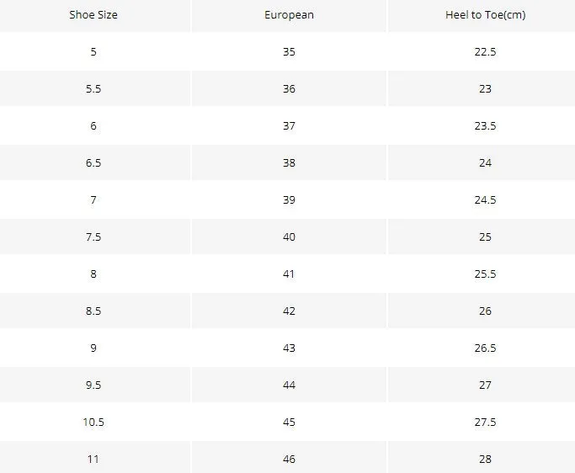Click European size 44 cell
This screenshot has width=575, height=473.
tap(289, 385)
